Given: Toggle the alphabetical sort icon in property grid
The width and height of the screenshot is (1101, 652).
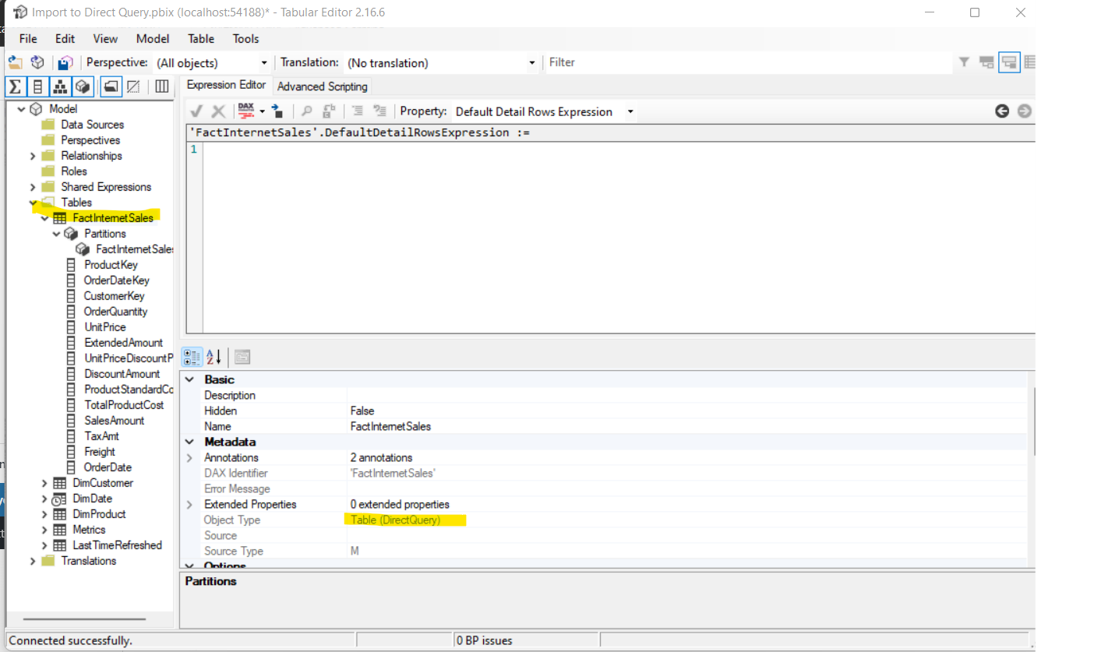Looking at the screenshot, I should click(213, 357).
